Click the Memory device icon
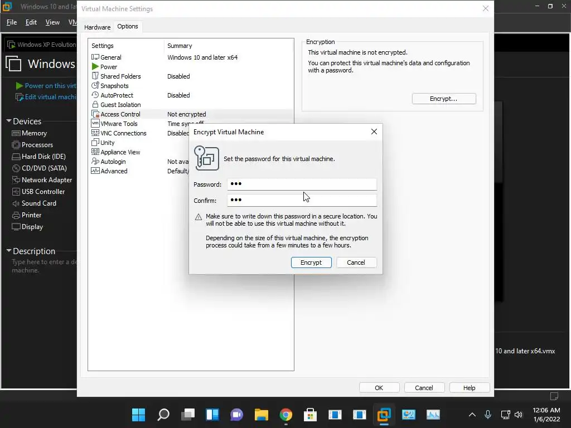 click(16, 133)
